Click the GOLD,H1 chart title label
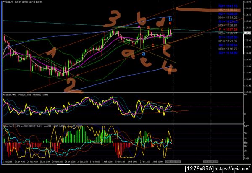Image resolution: width=252 pixels, height=173 pixels. (x=9, y=2)
